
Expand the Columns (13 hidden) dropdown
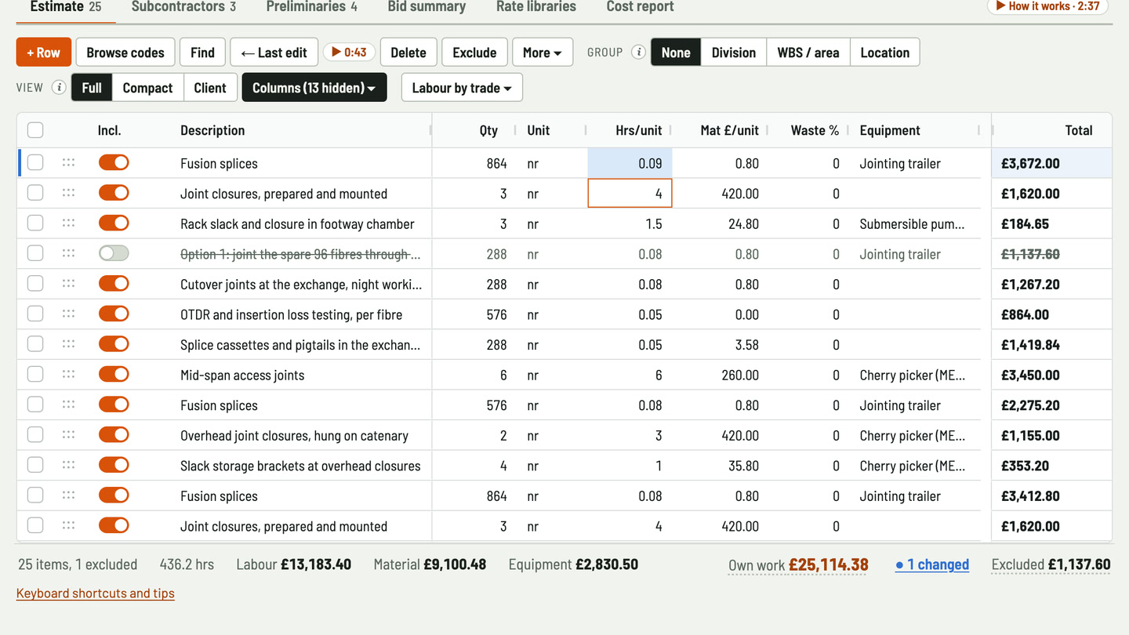314,88
